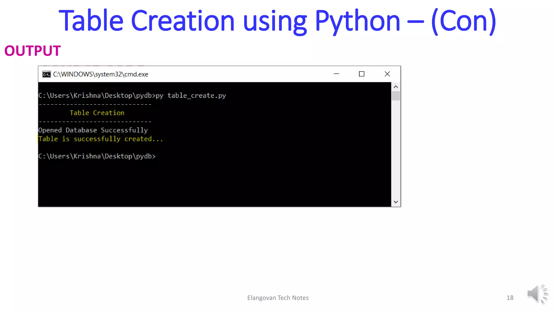Click 'Opened Database Successfully' output line

pos(93,130)
